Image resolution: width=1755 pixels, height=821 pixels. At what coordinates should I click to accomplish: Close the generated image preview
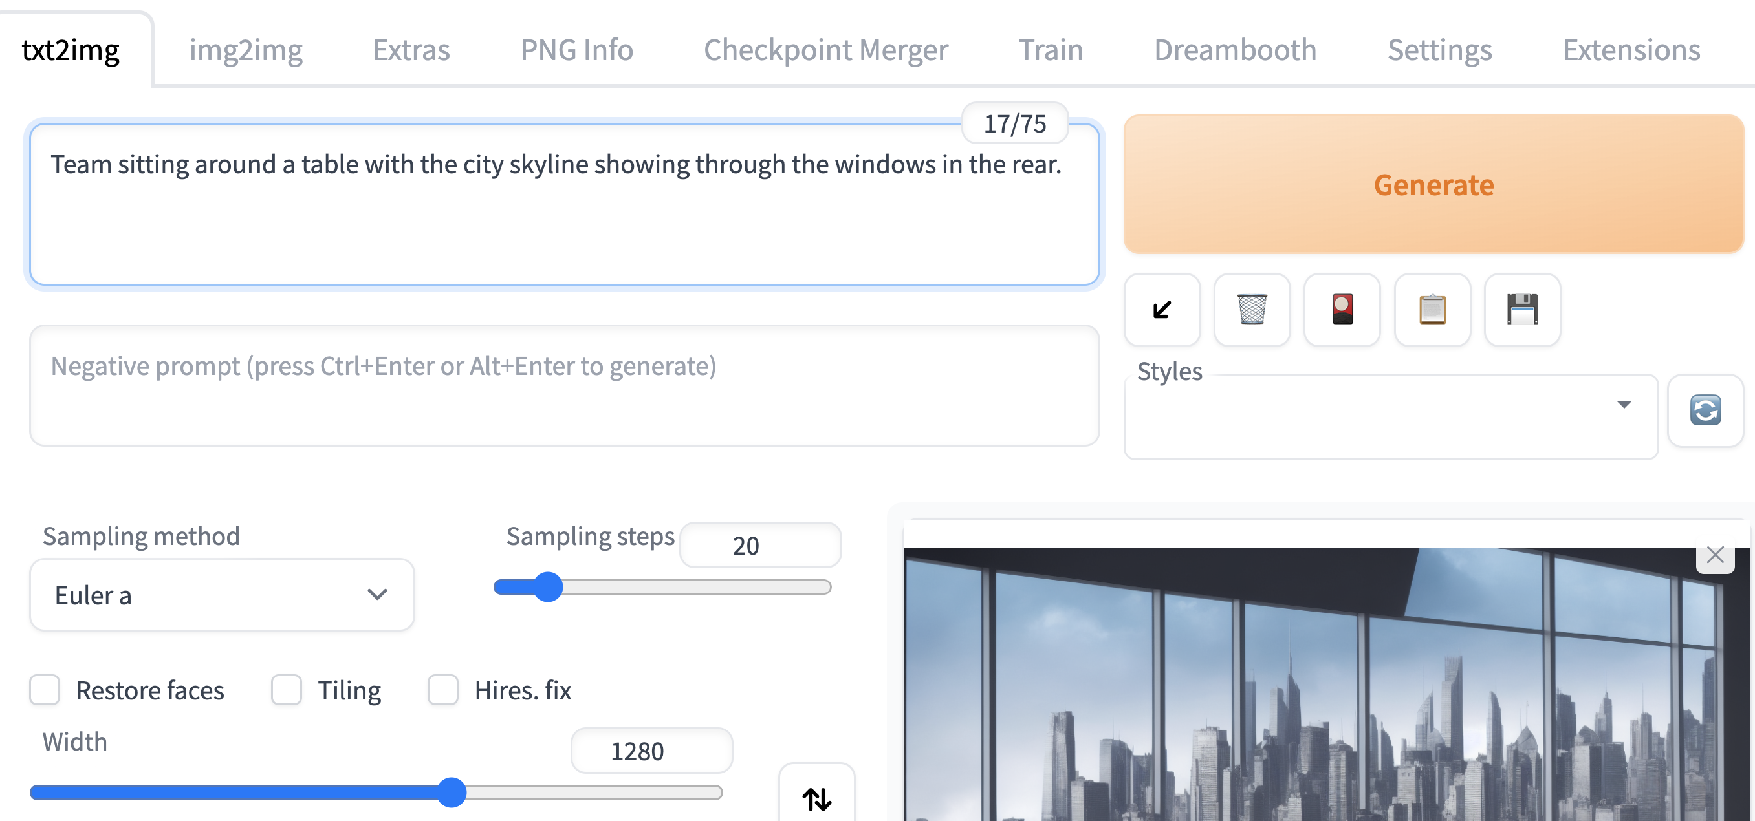(1715, 555)
